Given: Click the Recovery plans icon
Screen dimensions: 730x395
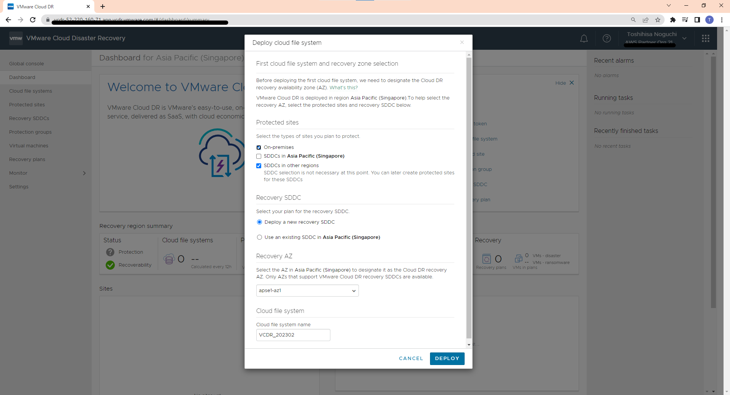Looking at the screenshot, I should point(487,259).
